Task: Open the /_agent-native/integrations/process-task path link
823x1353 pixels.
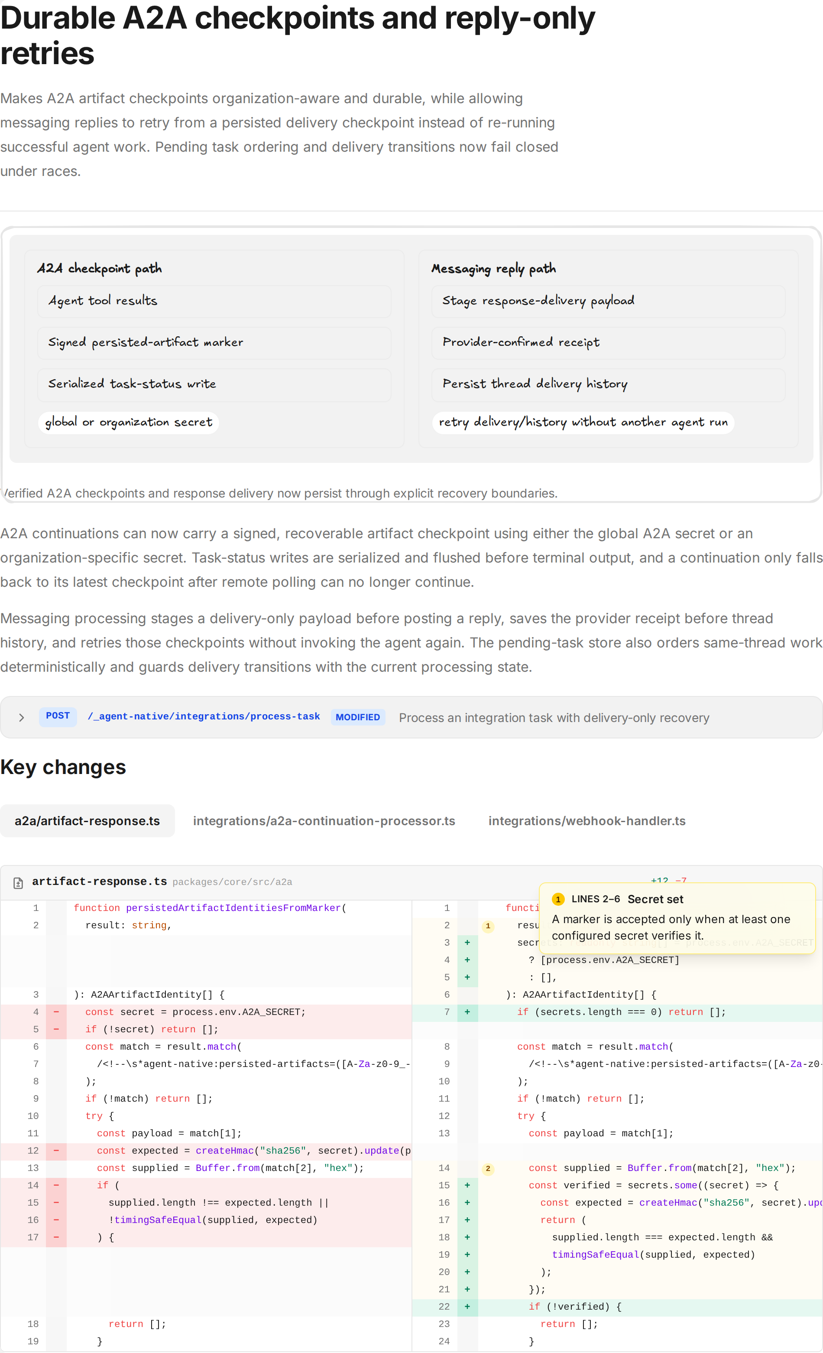Action: coord(204,716)
